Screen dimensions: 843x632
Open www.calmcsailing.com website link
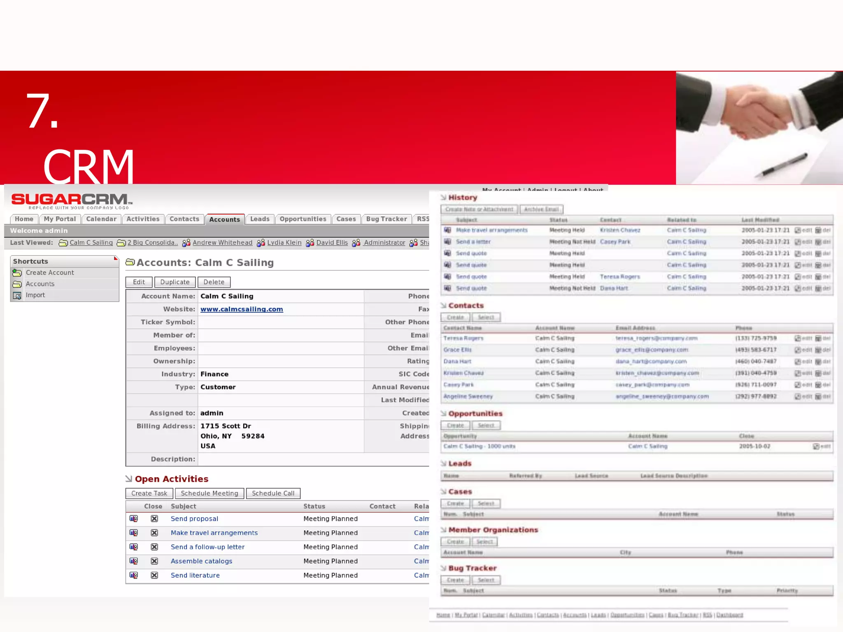click(x=242, y=309)
